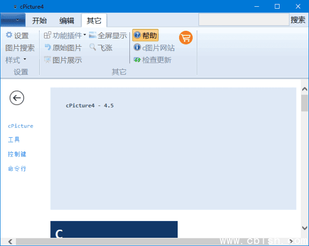Click the vertical scrollbar down arrow
Image resolution: width=309 pixels, height=246 pixels.
304,228
